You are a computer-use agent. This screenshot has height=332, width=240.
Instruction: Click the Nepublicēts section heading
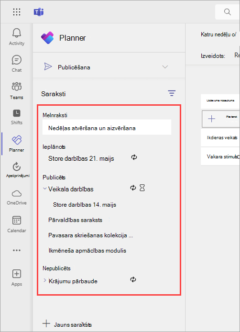(56, 268)
